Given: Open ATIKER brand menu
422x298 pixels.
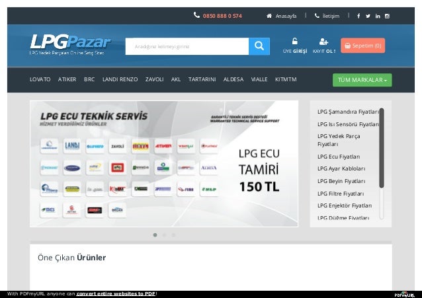Looking at the screenshot, I should click(67, 79).
